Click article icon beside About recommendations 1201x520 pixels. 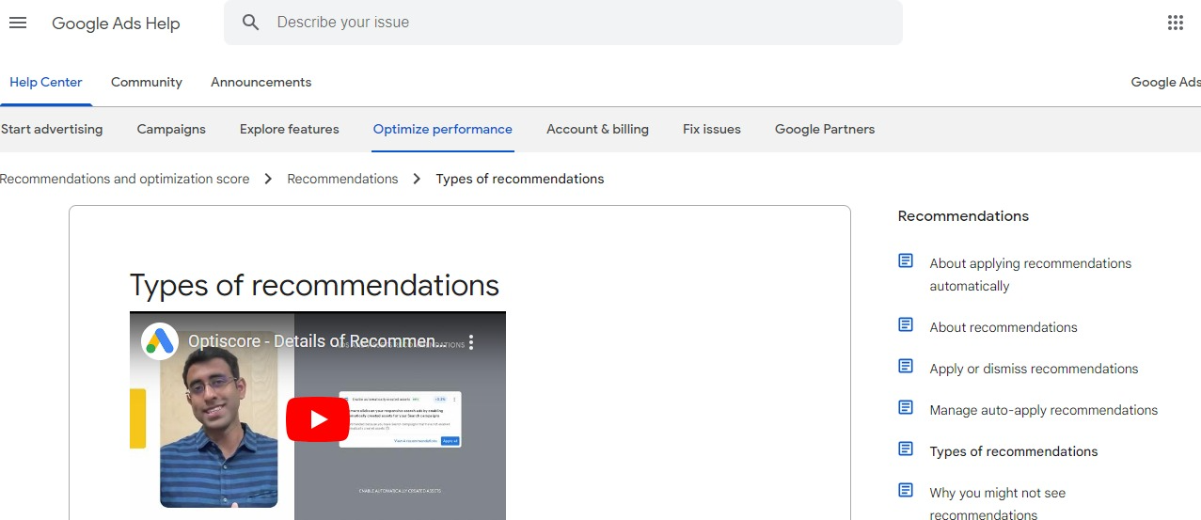[x=906, y=325]
